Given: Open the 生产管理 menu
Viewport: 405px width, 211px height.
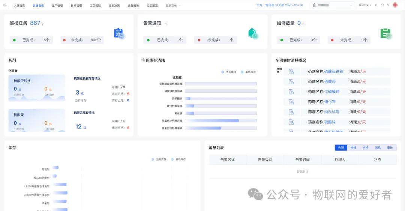Looking at the screenshot, I should click(57, 5).
